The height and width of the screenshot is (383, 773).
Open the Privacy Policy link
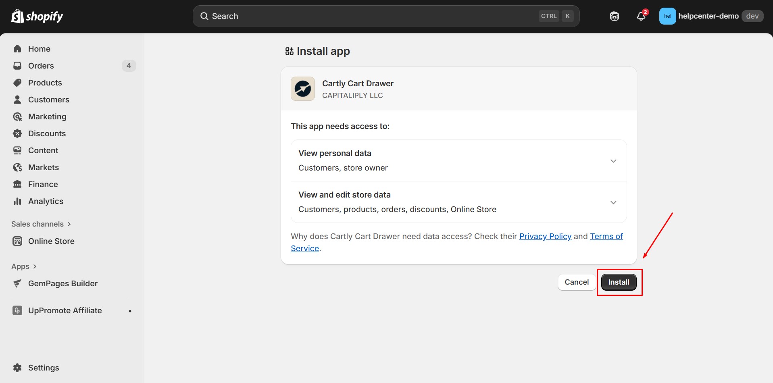(x=545, y=236)
